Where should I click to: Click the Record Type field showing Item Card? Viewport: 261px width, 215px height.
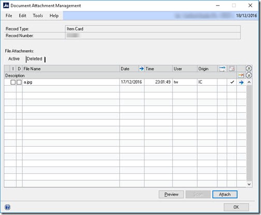153,29
